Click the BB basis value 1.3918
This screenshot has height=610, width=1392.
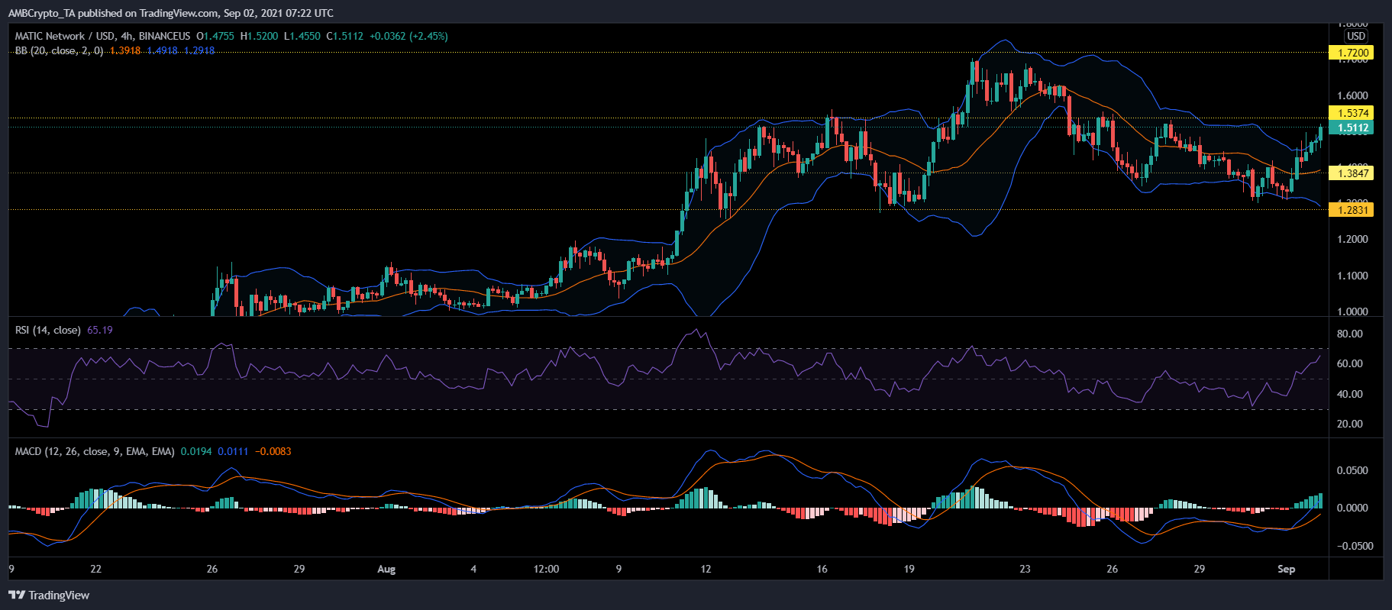click(125, 50)
